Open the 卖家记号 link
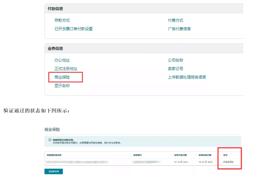 point(175,69)
